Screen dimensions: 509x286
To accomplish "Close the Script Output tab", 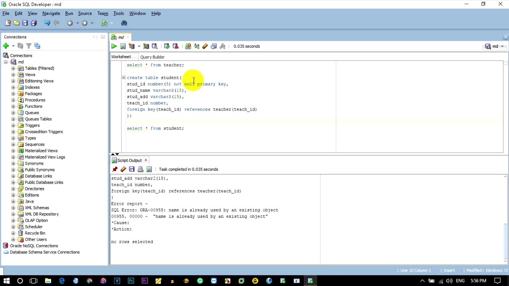I will pos(146,160).
